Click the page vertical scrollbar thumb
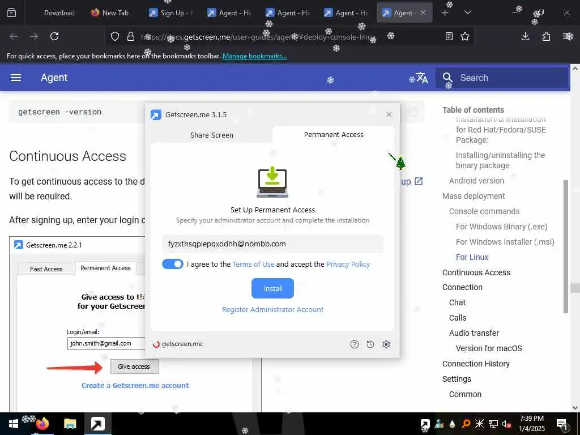This screenshot has height=435, width=580. 575,288
